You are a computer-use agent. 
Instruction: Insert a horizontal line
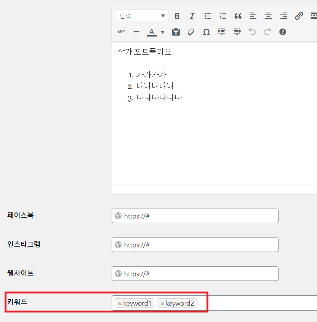(x=136, y=32)
